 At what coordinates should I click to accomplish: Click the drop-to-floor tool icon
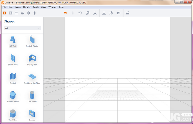pyautogui.click(x=104, y=13)
